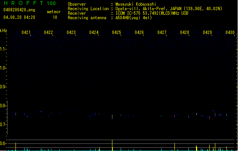The height and width of the screenshot is (151, 238).
Task: Click the kHz axis unit label
Action: pyautogui.click(x=3, y=31)
